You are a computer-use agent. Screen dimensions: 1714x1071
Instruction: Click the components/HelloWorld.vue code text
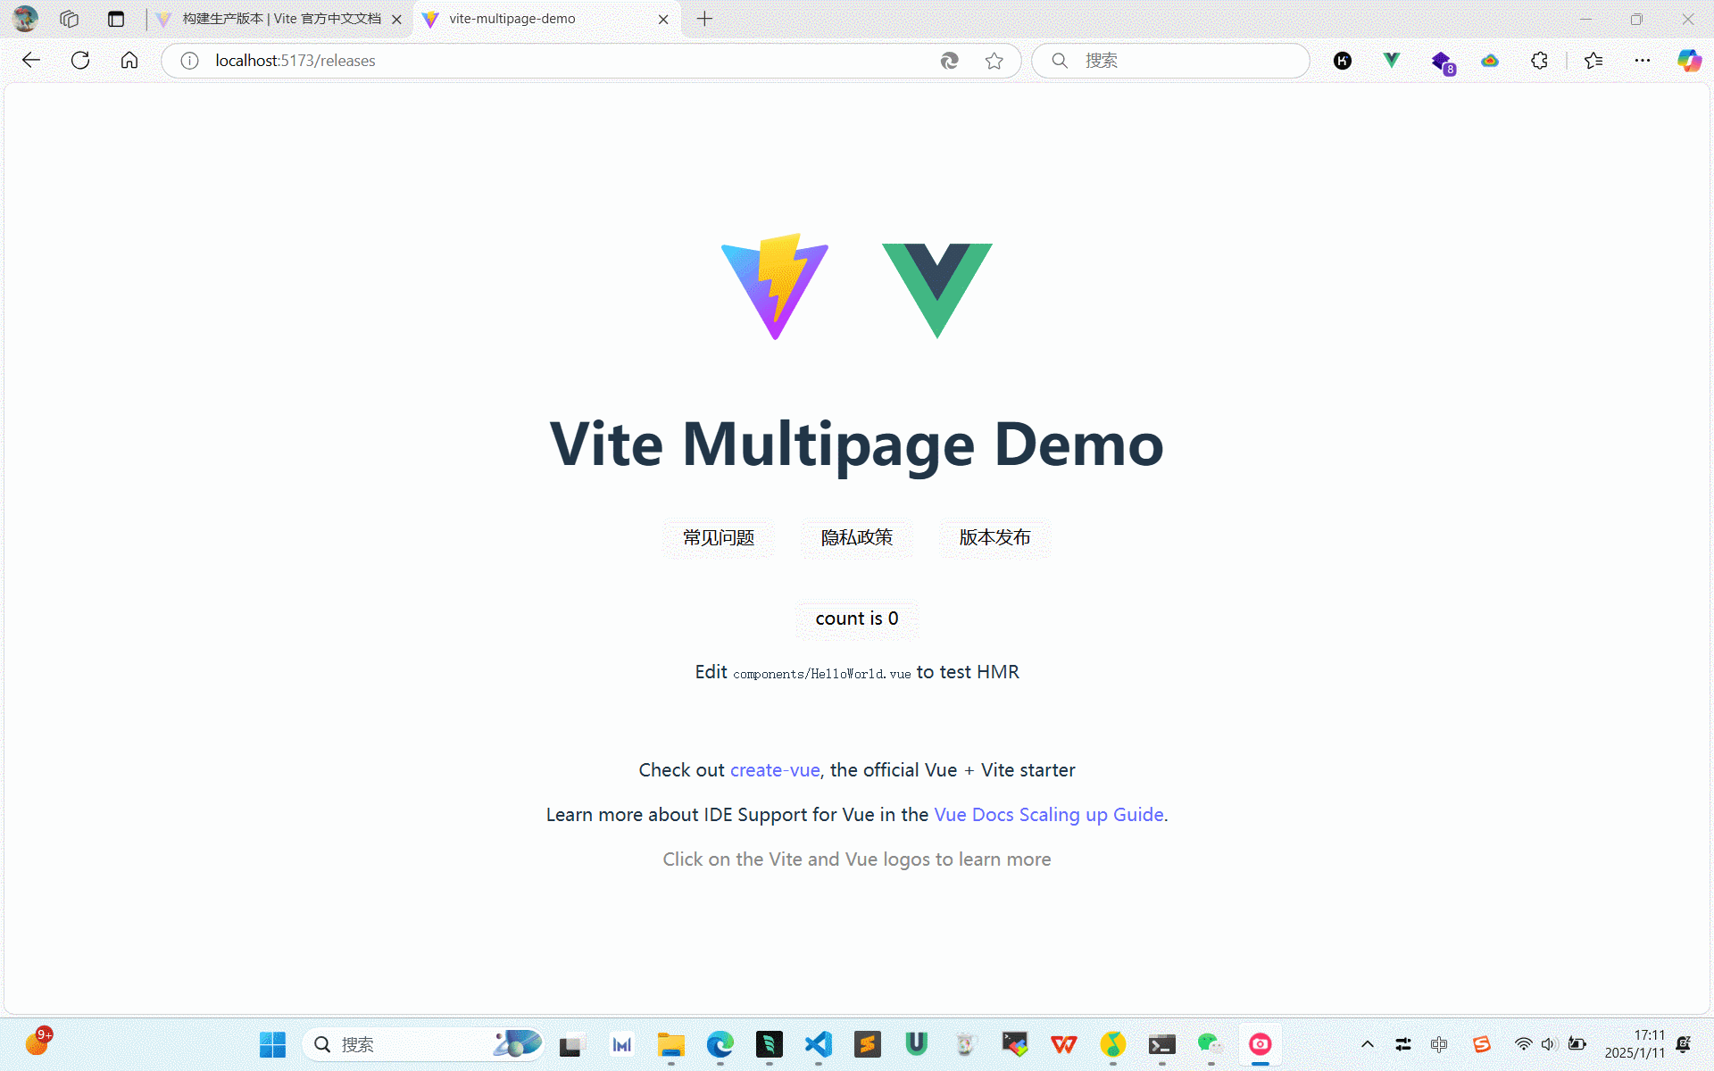[822, 674]
